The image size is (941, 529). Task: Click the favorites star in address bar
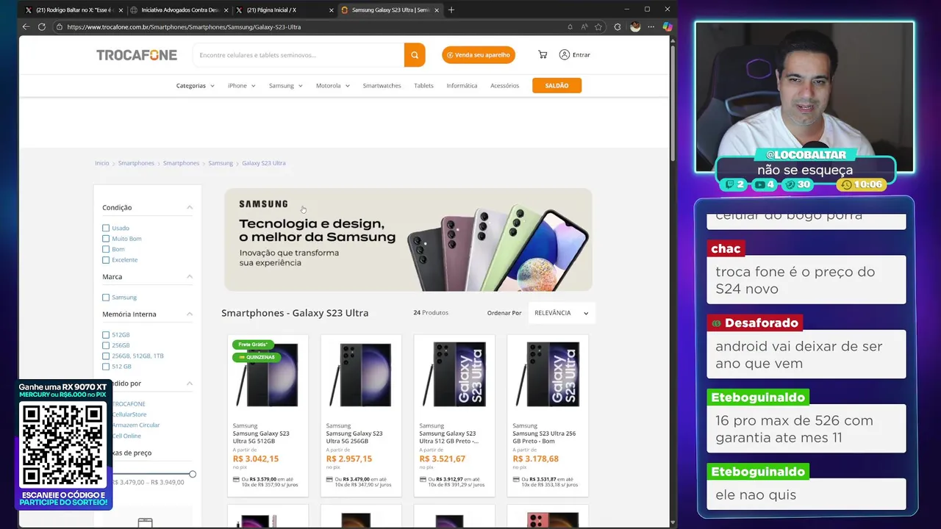point(598,26)
